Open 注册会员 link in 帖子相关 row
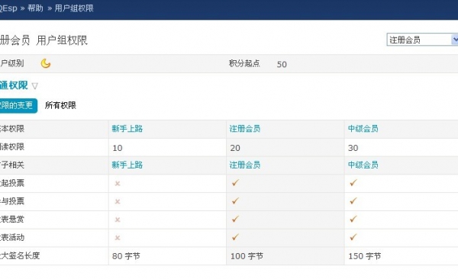458x279 pixels. (x=245, y=165)
